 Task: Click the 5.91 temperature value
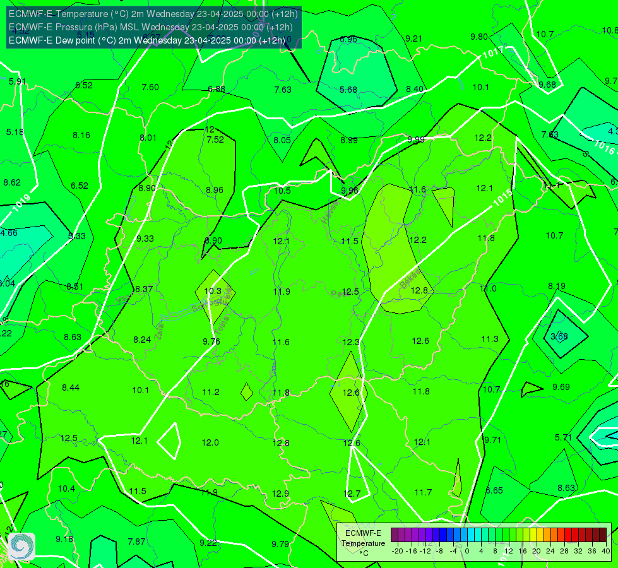(x=17, y=81)
